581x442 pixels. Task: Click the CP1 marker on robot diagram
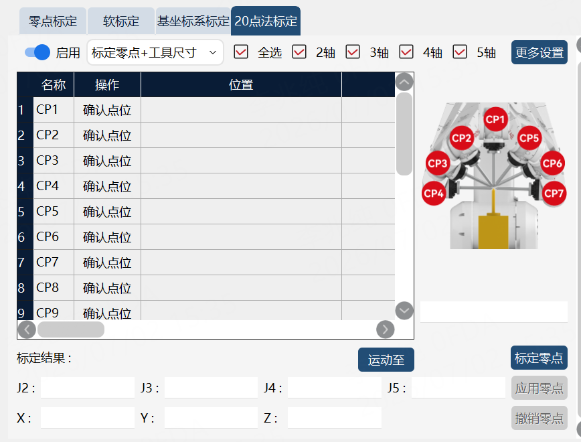(x=495, y=119)
